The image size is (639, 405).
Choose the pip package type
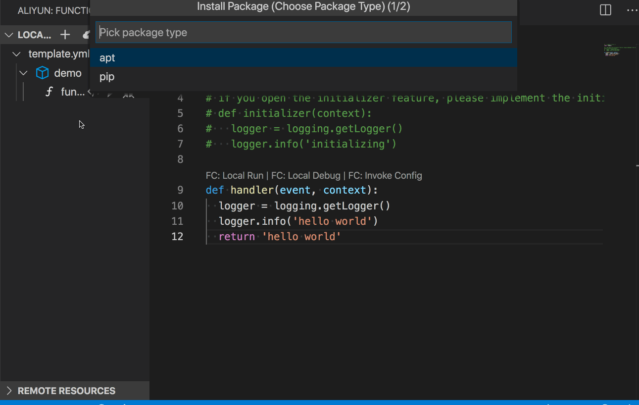[x=303, y=77]
